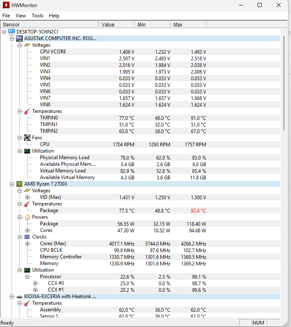Click the red 92.4 °C max value

pos(198,211)
